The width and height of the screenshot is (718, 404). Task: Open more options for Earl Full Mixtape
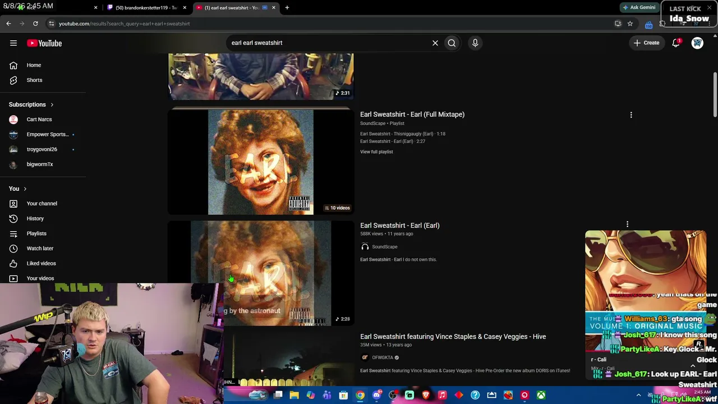point(631,115)
